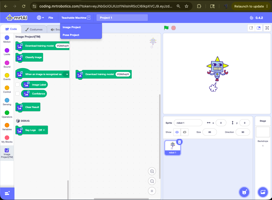Open browser extensions puzzle icon
The image size is (272, 200).
click(199, 6)
